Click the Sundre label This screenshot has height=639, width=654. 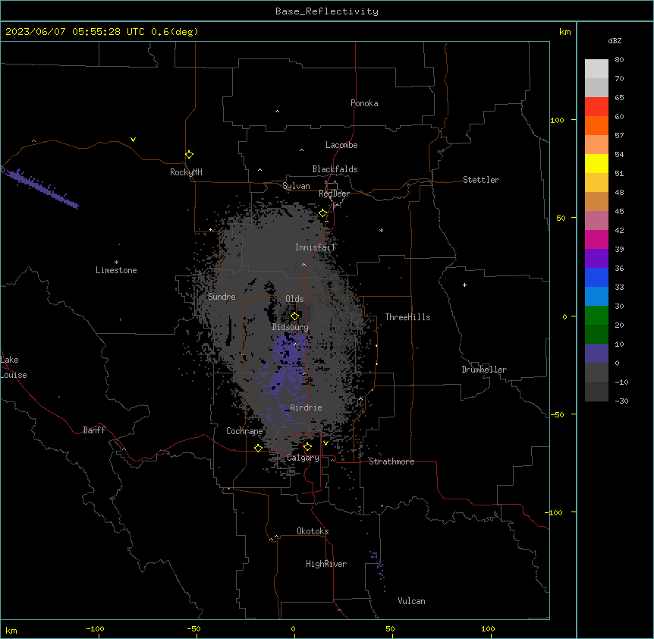point(222,297)
